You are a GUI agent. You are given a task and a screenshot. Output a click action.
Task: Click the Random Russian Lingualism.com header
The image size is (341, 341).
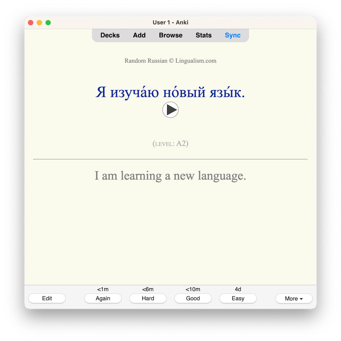(170, 61)
